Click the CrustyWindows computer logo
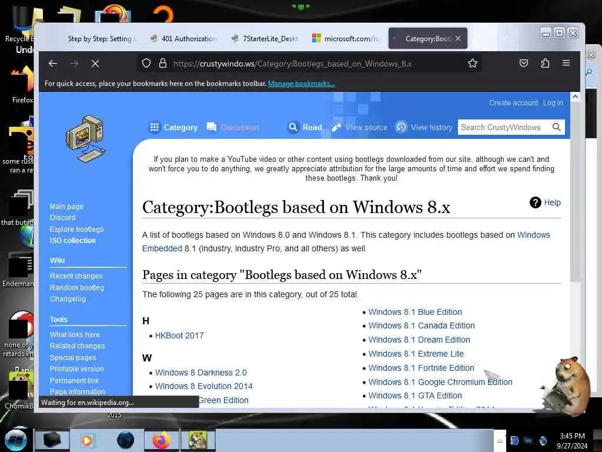The height and width of the screenshot is (452, 602). point(86,139)
